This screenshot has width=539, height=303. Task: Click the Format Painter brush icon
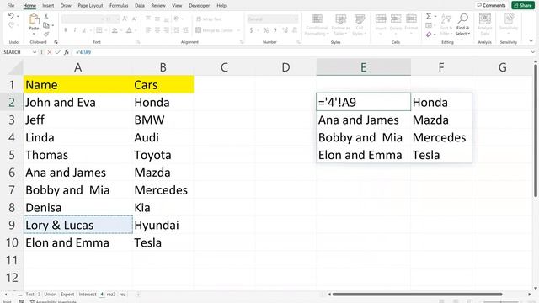point(46,34)
